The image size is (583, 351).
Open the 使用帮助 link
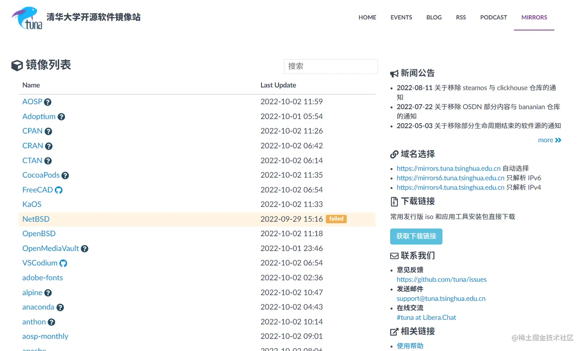tap(410, 346)
